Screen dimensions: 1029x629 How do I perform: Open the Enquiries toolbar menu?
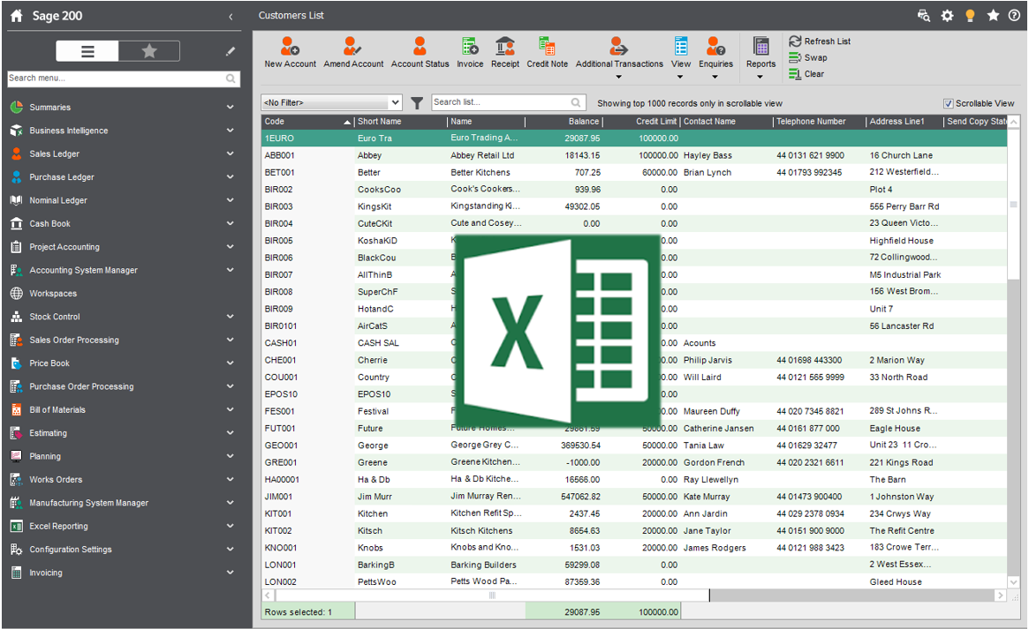pos(715,57)
